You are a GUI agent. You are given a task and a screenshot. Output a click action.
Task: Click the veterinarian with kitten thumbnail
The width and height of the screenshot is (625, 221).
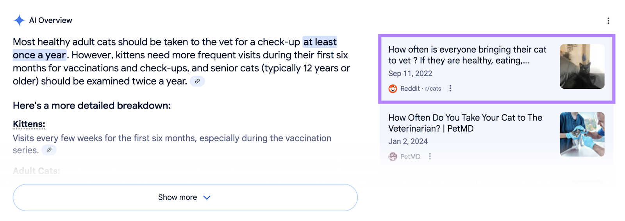click(582, 134)
